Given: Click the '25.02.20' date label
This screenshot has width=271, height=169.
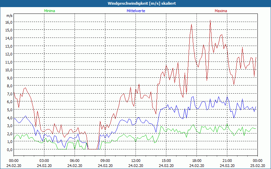Looking at the screenshot, I should (x=257, y=166).
